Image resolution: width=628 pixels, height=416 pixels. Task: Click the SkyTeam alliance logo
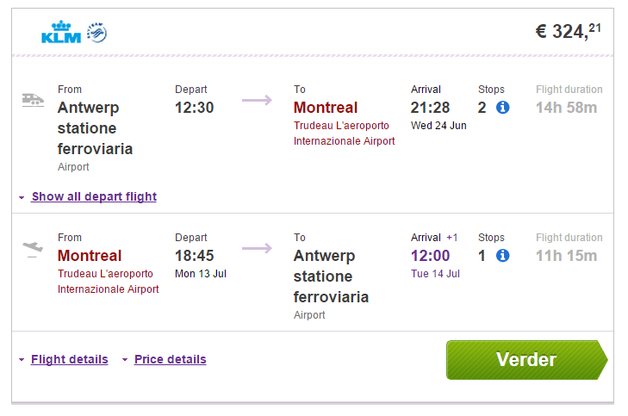point(96,33)
